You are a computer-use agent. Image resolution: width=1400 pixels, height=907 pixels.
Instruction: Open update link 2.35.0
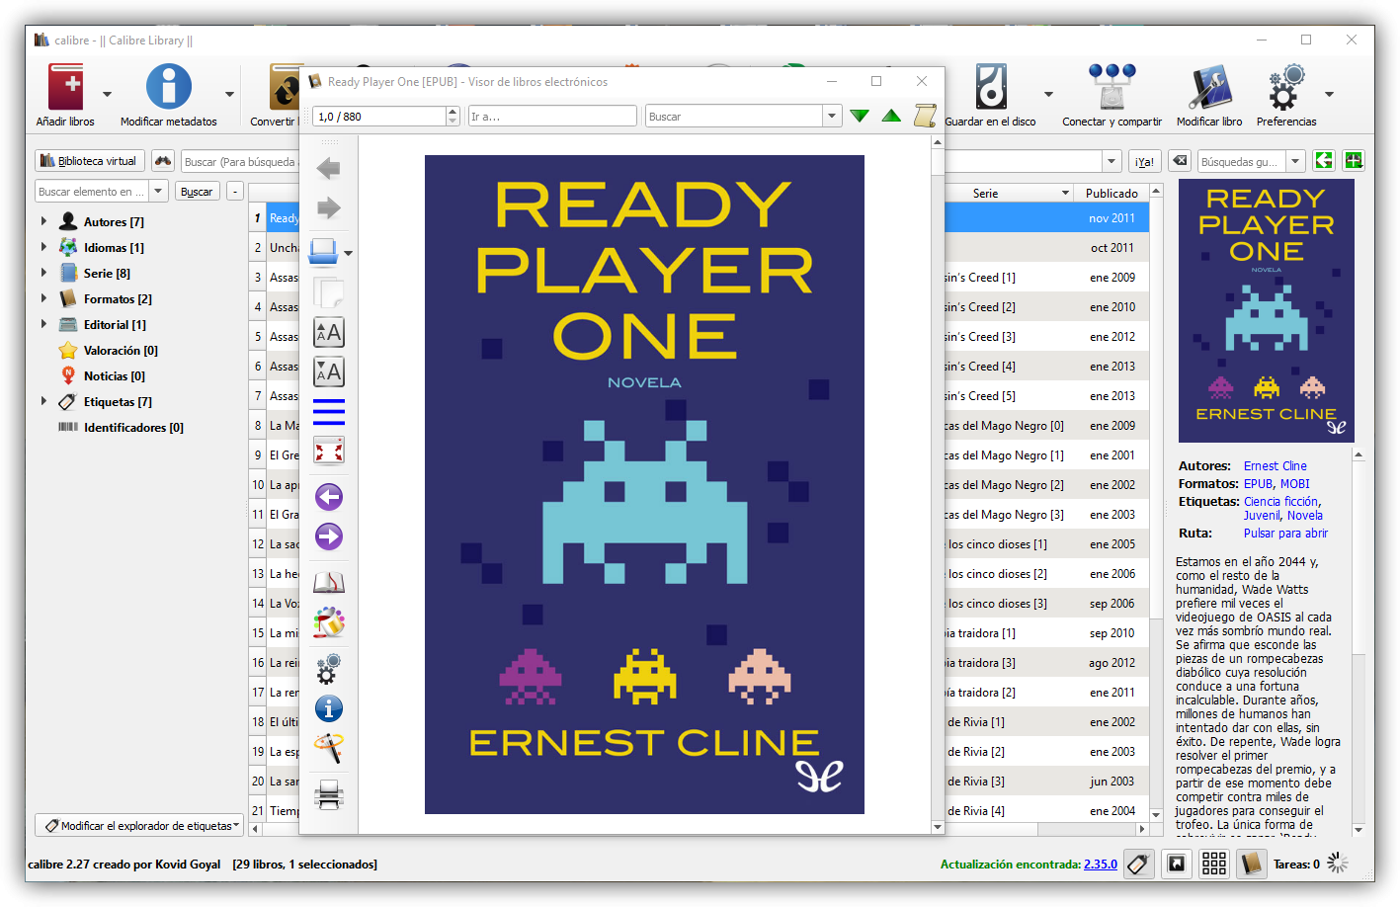click(1101, 865)
